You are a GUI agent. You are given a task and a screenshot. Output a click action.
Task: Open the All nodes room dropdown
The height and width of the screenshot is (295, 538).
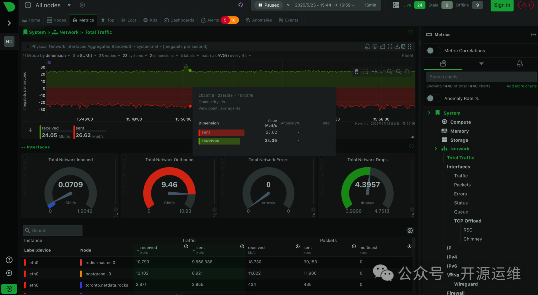[69, 5]
